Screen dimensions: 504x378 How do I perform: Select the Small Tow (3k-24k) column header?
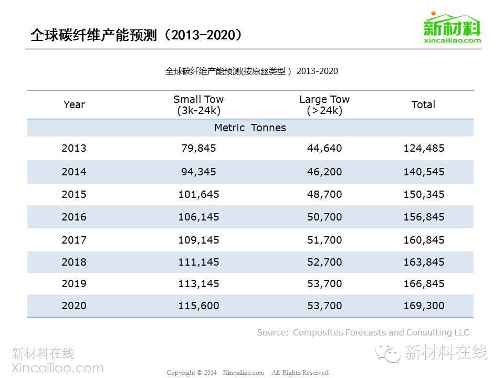click(198, 104)
